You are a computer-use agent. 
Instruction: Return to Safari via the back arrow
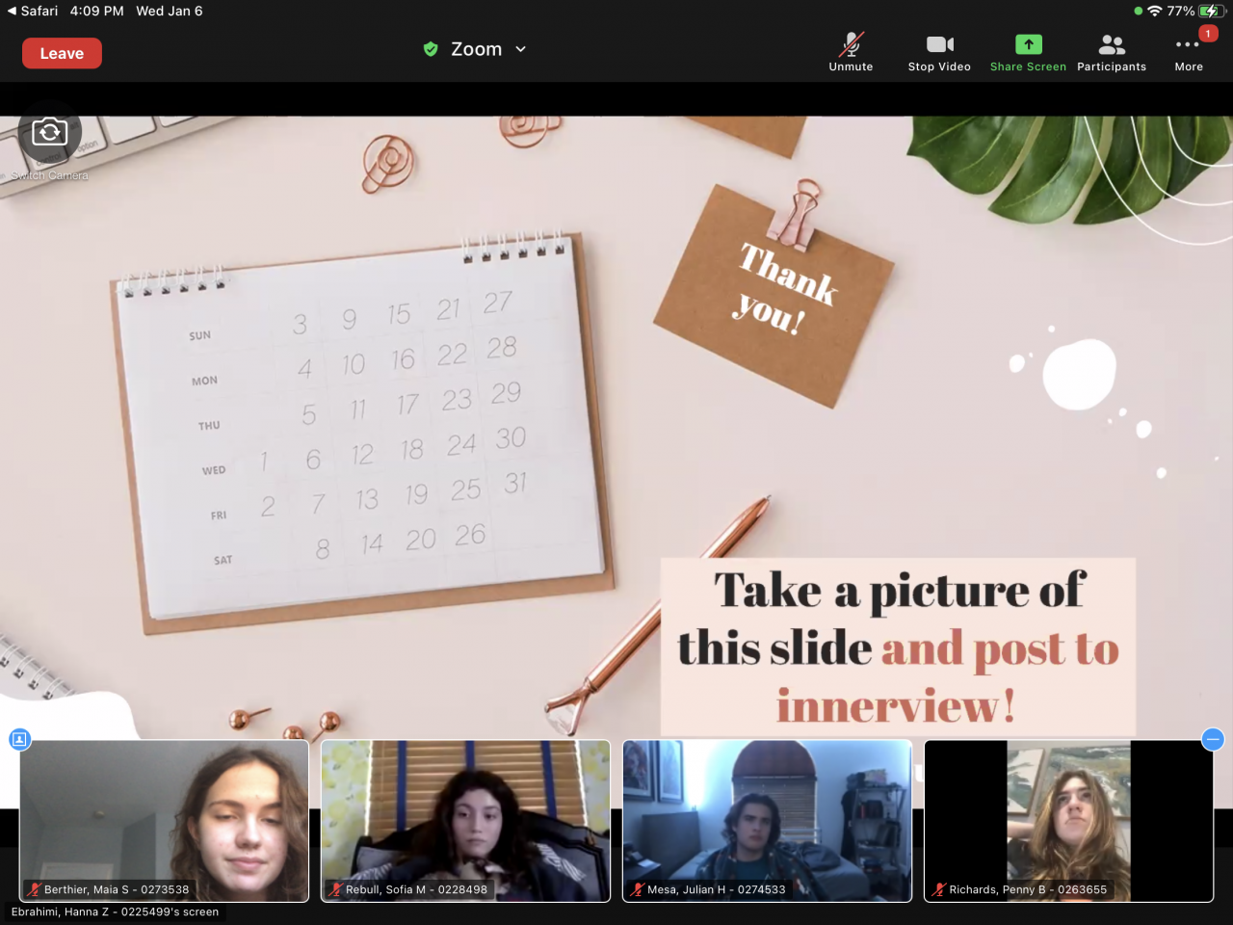pyautogui.click(x=33, y=11)
